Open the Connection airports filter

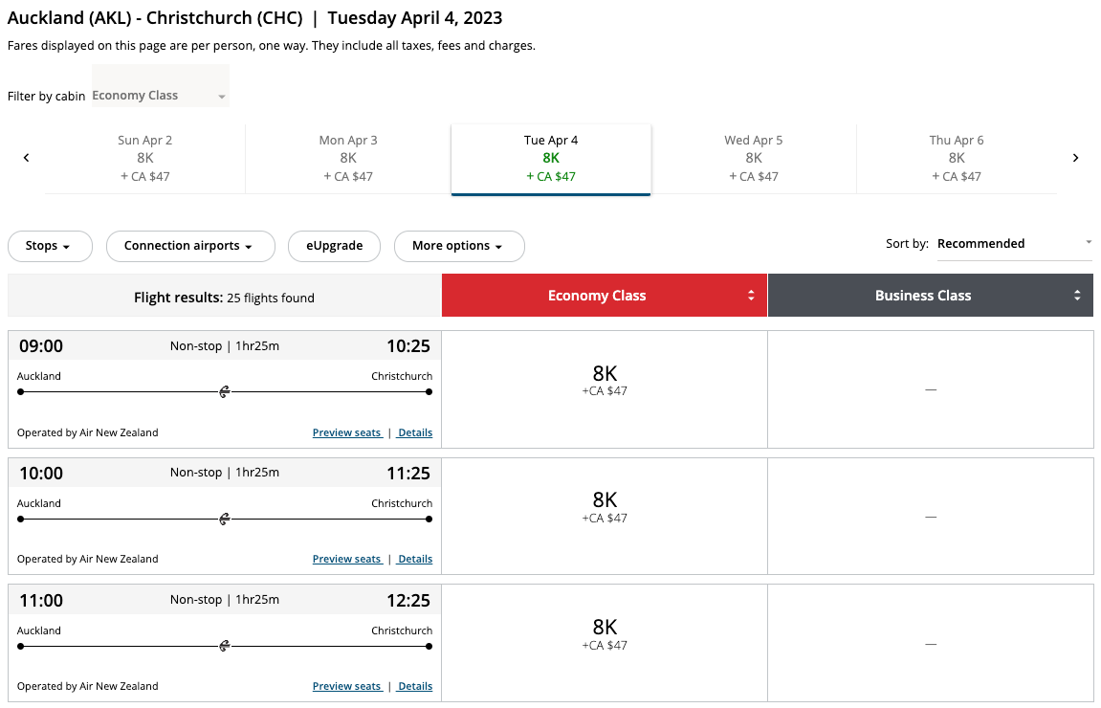[x=190, y=246]
